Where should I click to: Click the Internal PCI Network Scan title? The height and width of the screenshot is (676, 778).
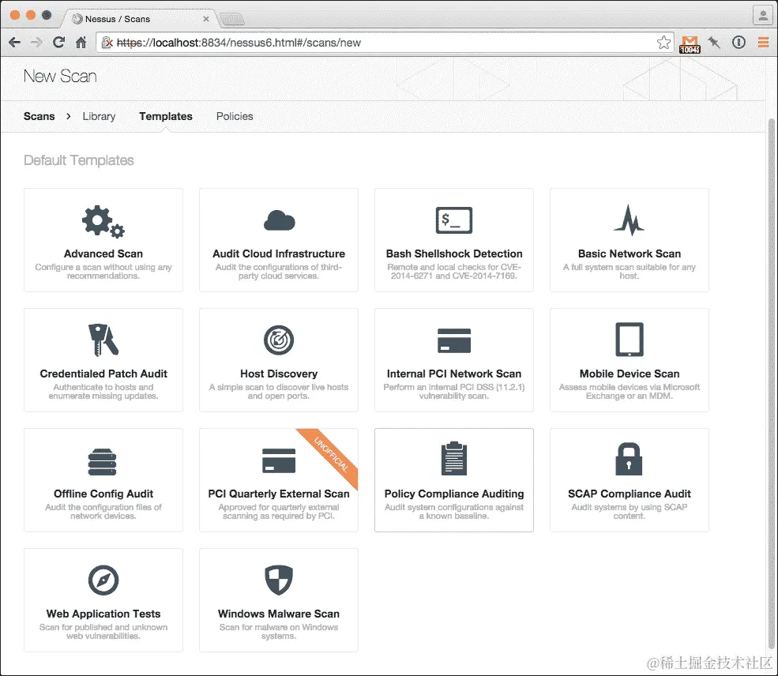point(454,374)
